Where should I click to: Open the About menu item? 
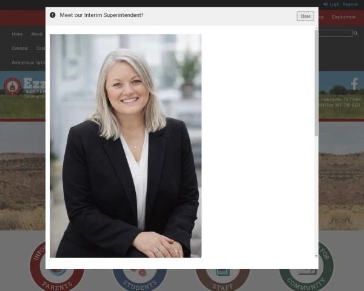(x=36, y=34)
